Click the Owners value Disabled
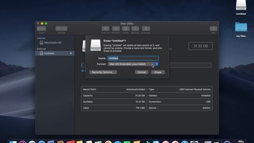This screenshot has height=143, width=254. (x=206, y=95)
